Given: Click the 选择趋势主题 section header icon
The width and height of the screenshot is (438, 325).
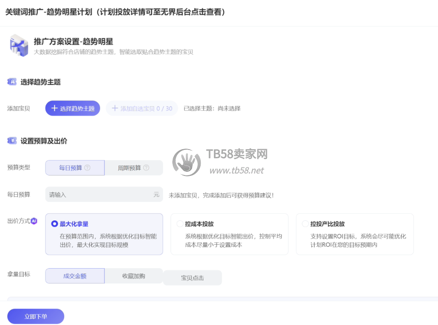Looking at the screenshot, I should point(12,82).
